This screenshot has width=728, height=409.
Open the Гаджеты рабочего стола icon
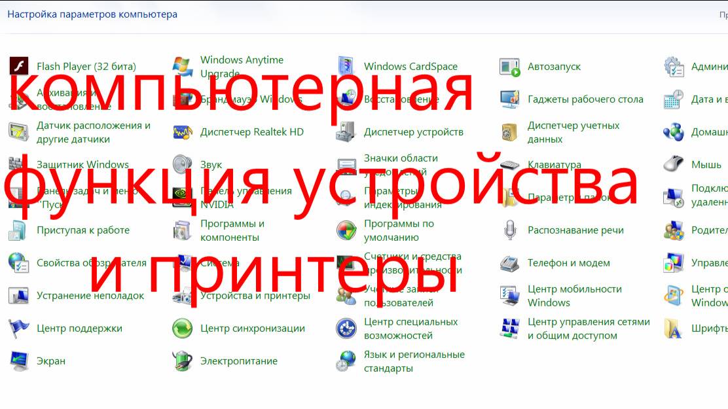[x=510, y=99]
